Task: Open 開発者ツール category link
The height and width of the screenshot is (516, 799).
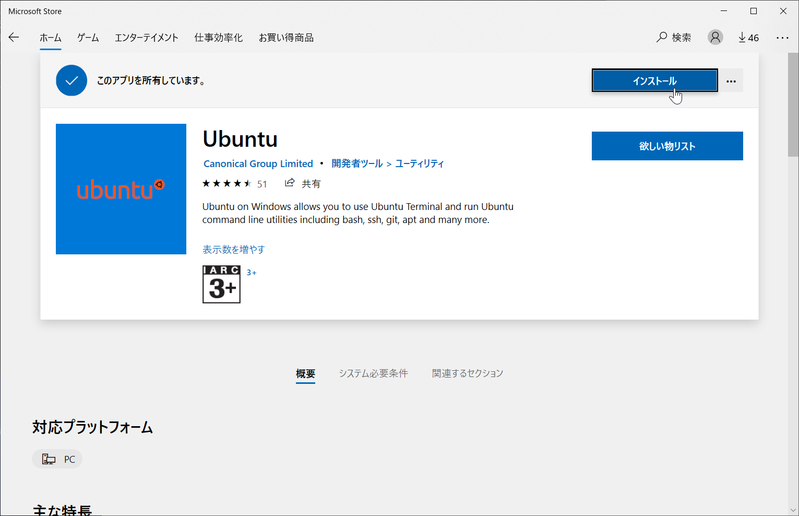Action: point(357,163)
